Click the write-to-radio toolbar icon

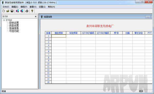click(22, 11)
